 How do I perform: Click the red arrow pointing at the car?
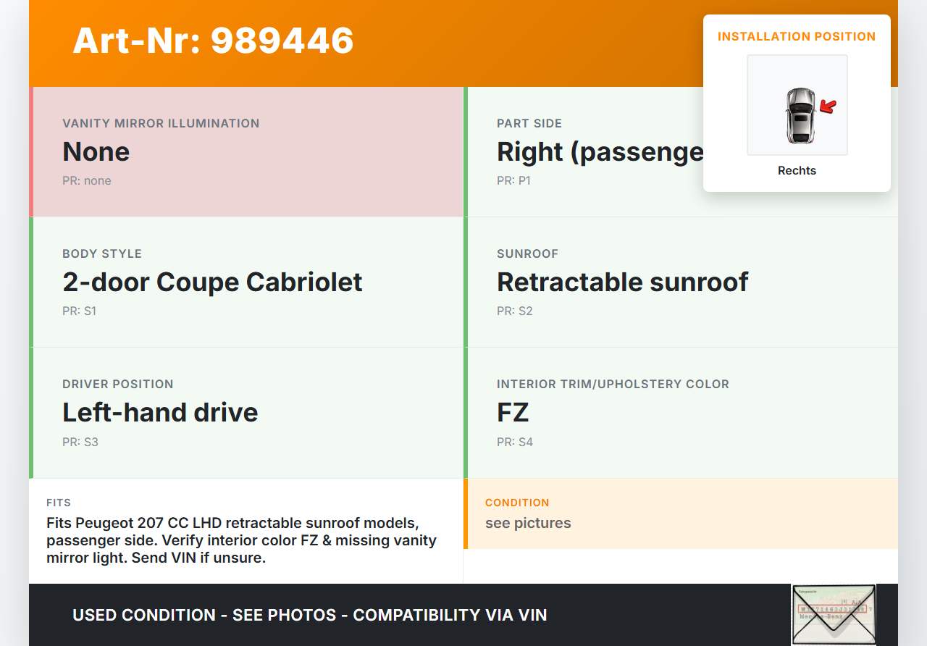(828, 107)
